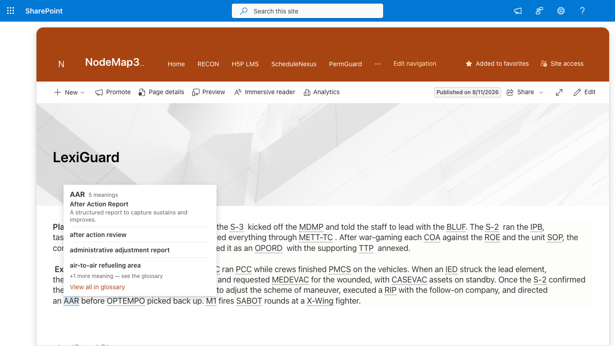Click the Preview toolbar button
Viewport: 615px width, 346px height.
[x=208, y=92]
